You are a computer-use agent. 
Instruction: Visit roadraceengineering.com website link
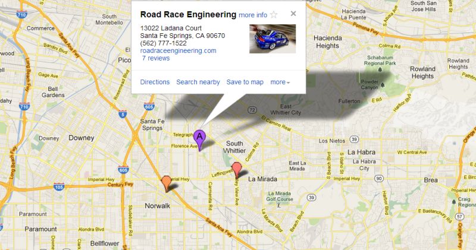tap(178, 50)
